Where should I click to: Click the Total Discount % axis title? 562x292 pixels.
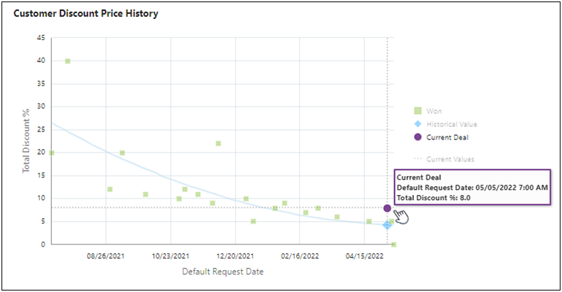26,141
